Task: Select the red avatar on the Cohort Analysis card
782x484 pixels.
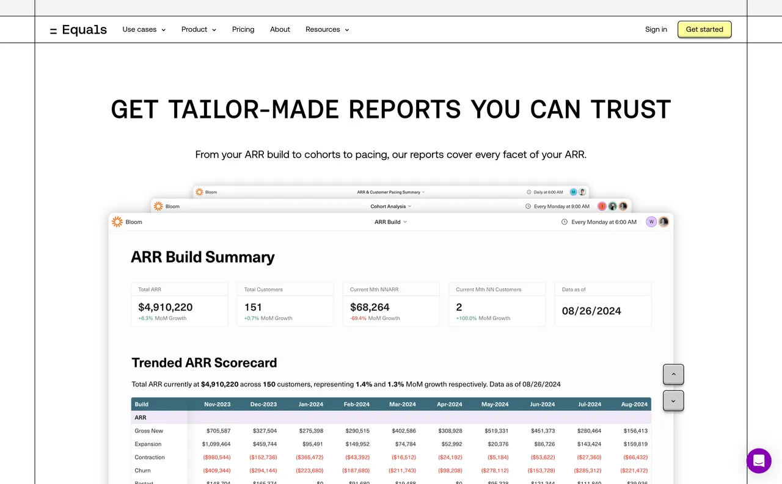Action: point(602,206)
